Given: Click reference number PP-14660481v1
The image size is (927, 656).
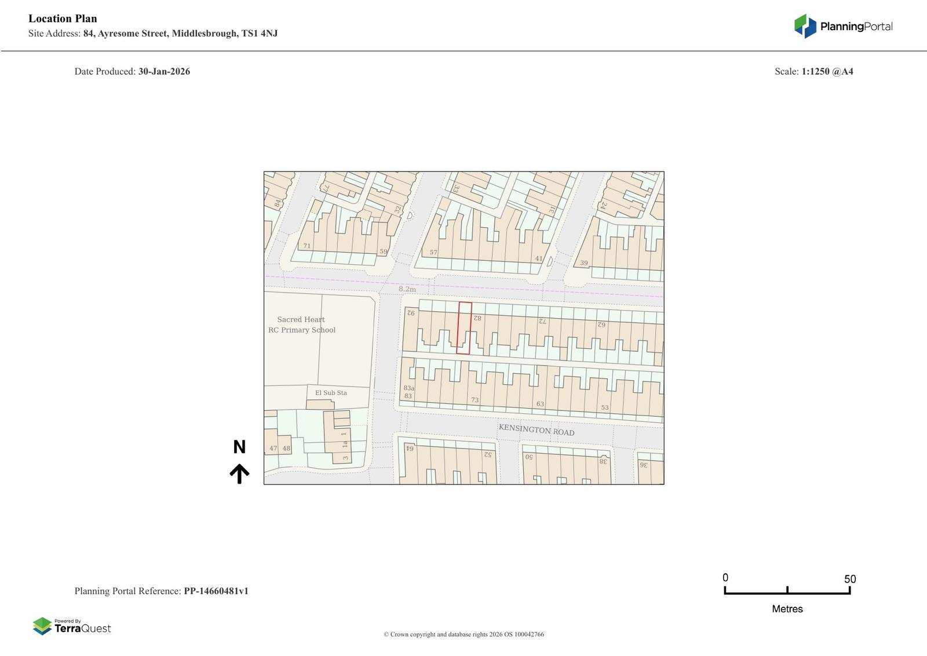Looking at the screenshot, I should coord(216,591).
